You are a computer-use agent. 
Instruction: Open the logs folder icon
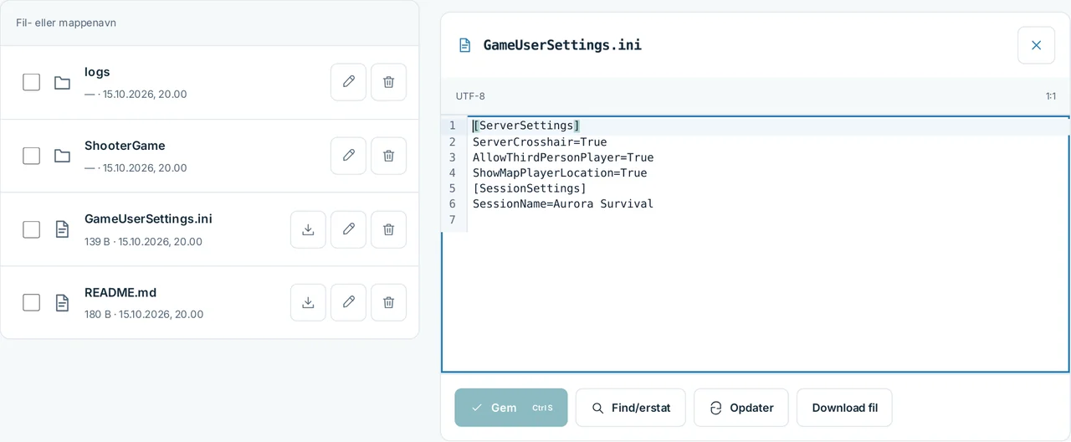[x=62, y=82]
